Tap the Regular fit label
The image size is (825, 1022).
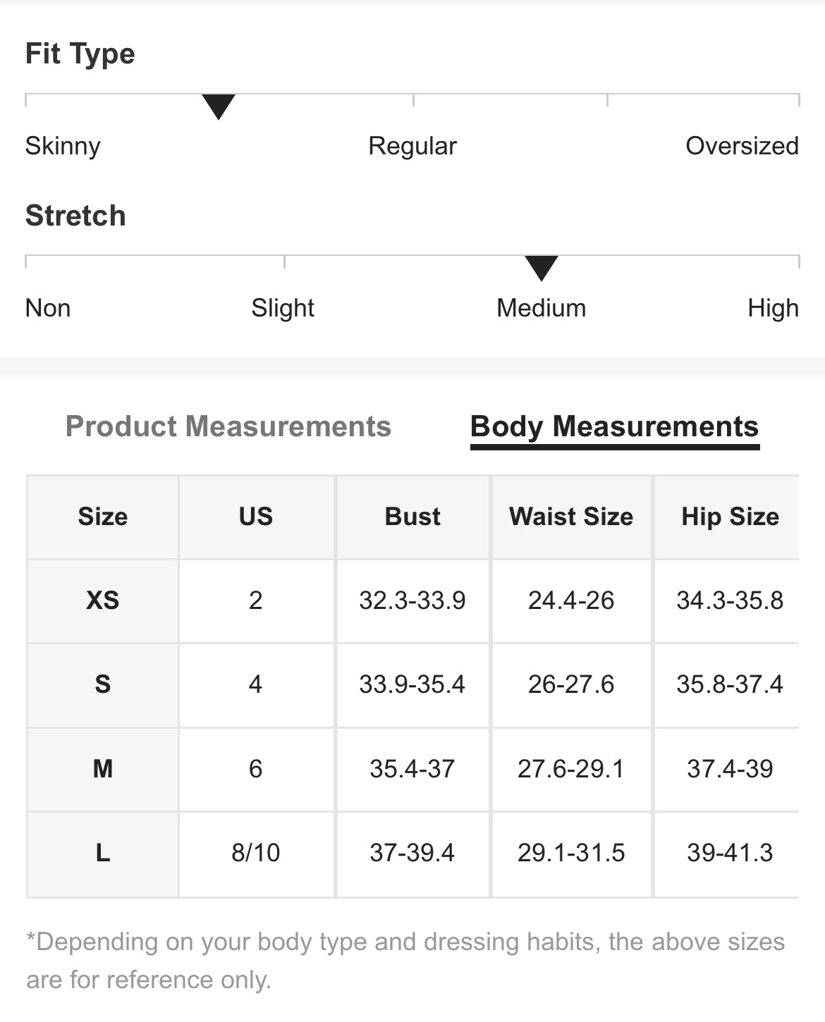pyautogui.click(x=412, y=146)
